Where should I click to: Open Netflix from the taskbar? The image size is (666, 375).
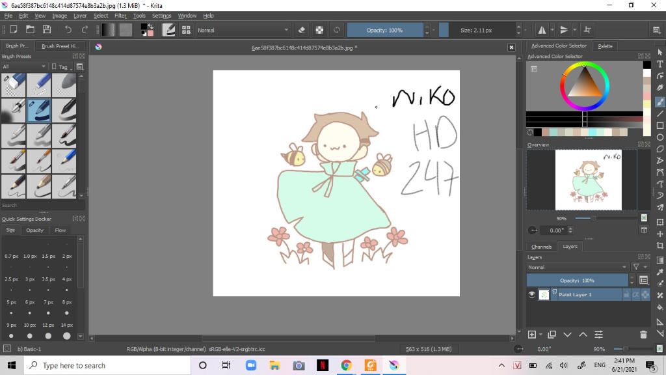pyautogui.click(x=323, y=365)
